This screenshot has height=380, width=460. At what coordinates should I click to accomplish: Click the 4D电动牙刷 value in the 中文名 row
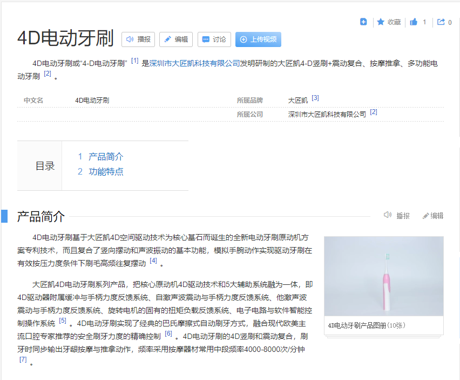click(92, 101)
